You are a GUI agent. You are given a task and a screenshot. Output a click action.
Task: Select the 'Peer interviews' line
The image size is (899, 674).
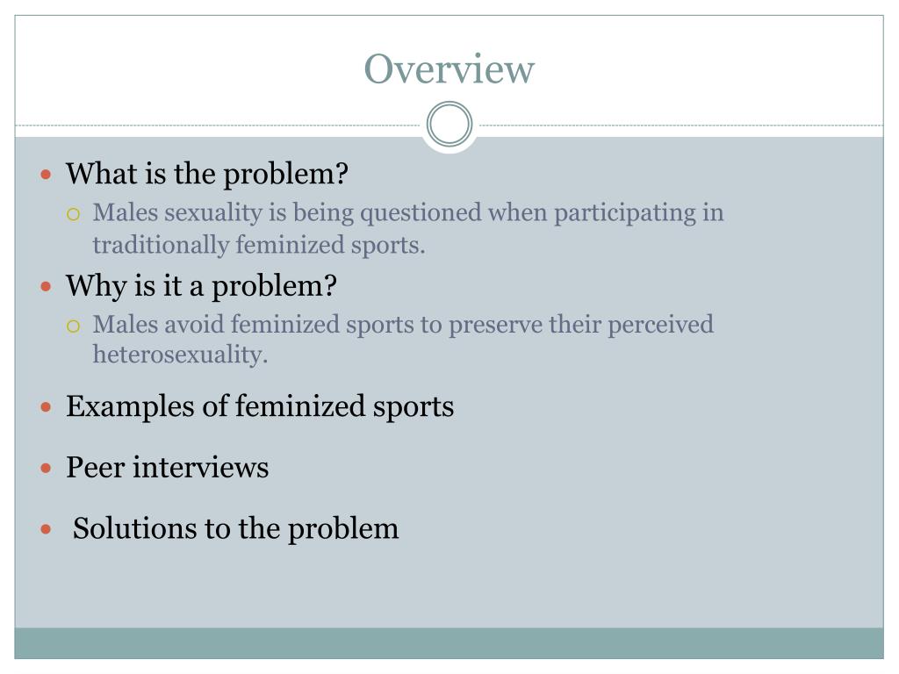168,467
